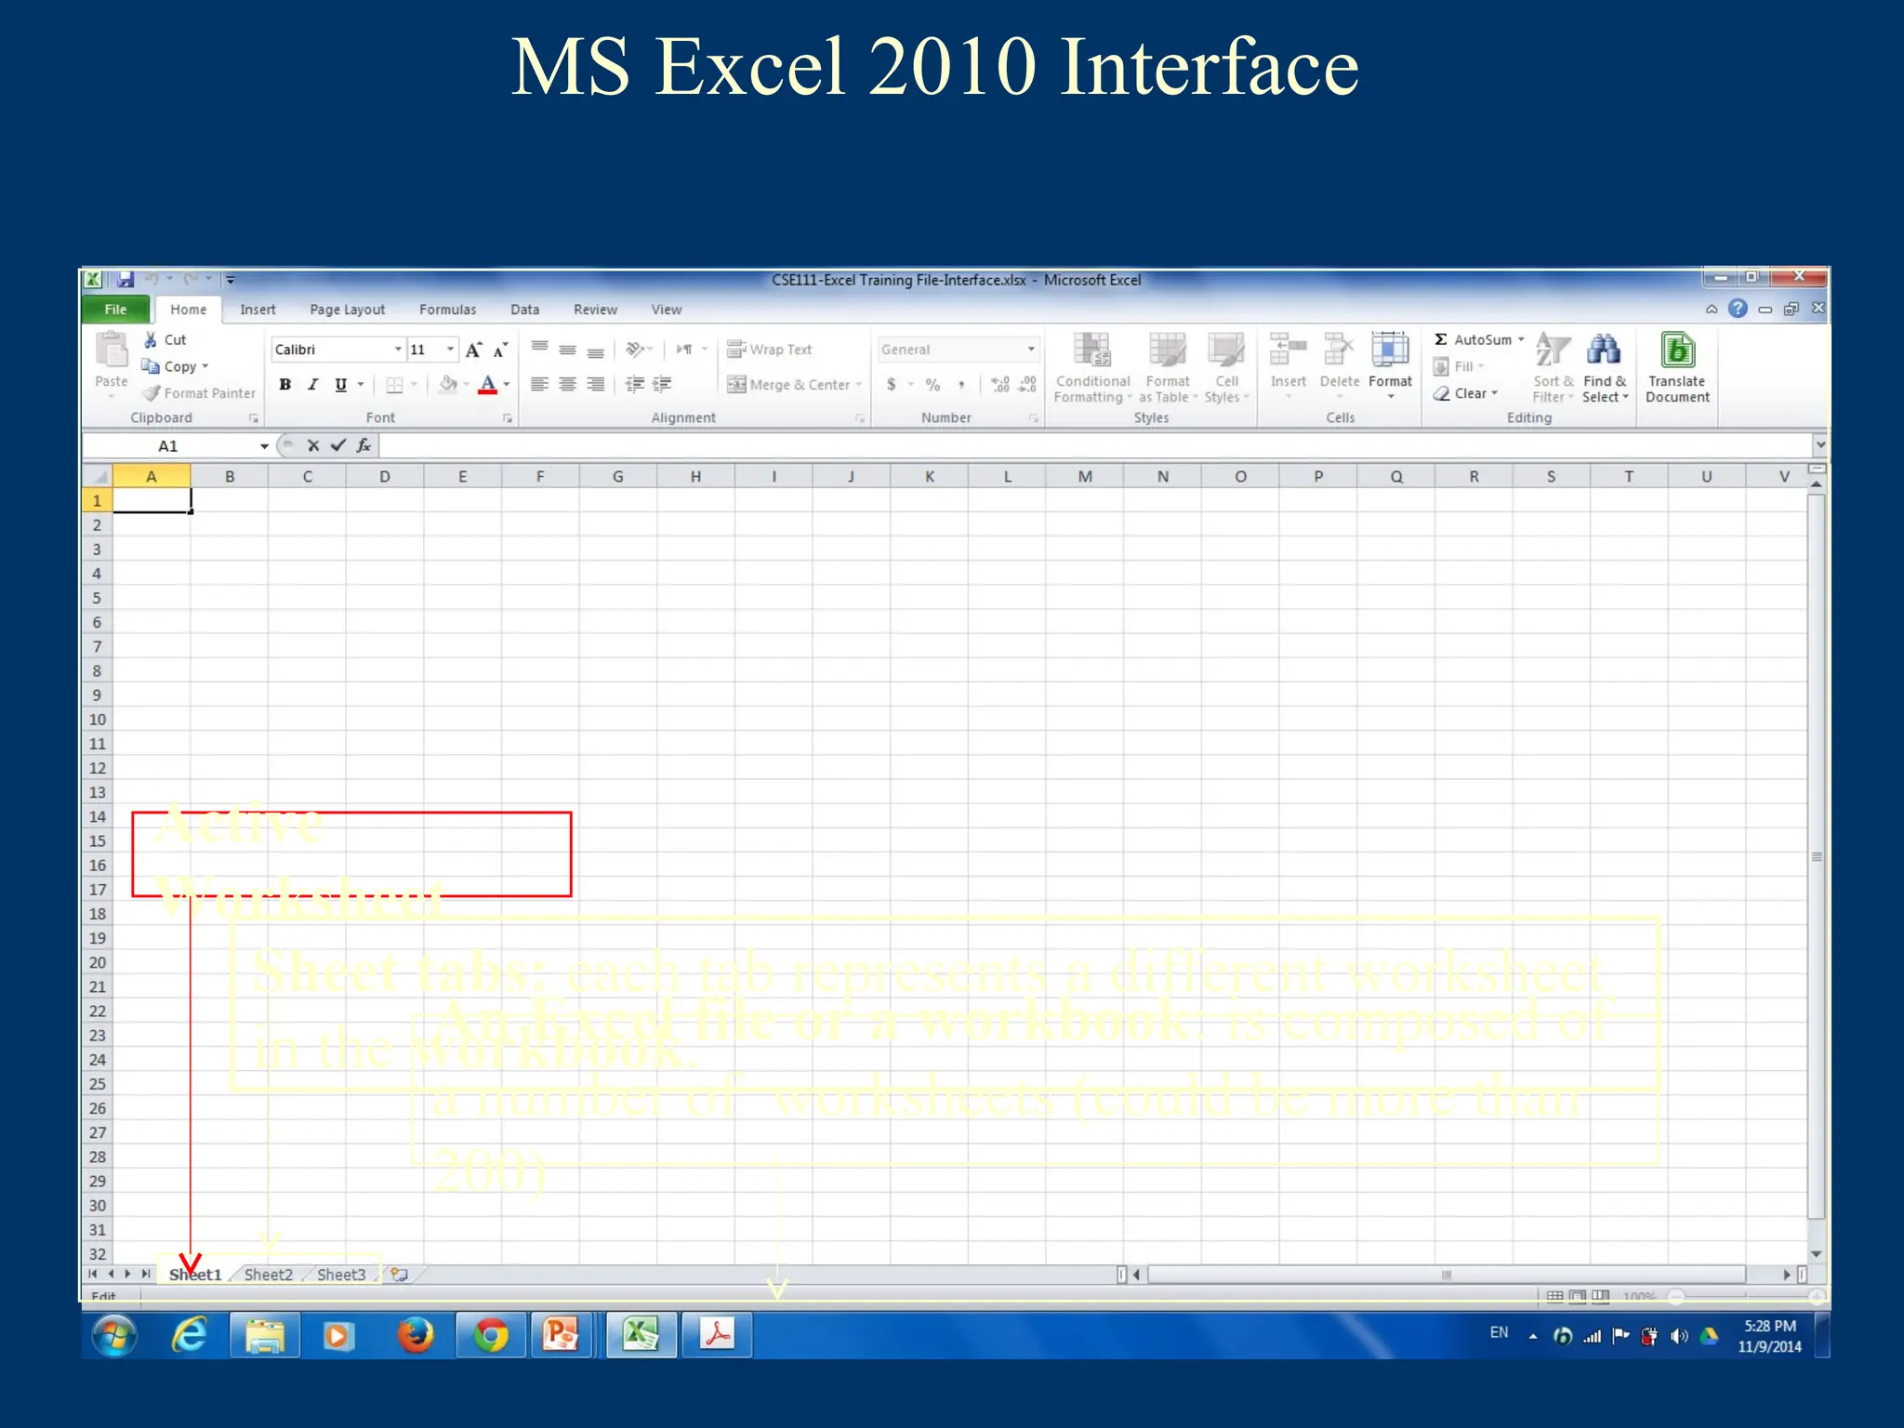1904x1428 pixels.
Task: Click the Cut scissors icon
Action: [x=151, y=339]
